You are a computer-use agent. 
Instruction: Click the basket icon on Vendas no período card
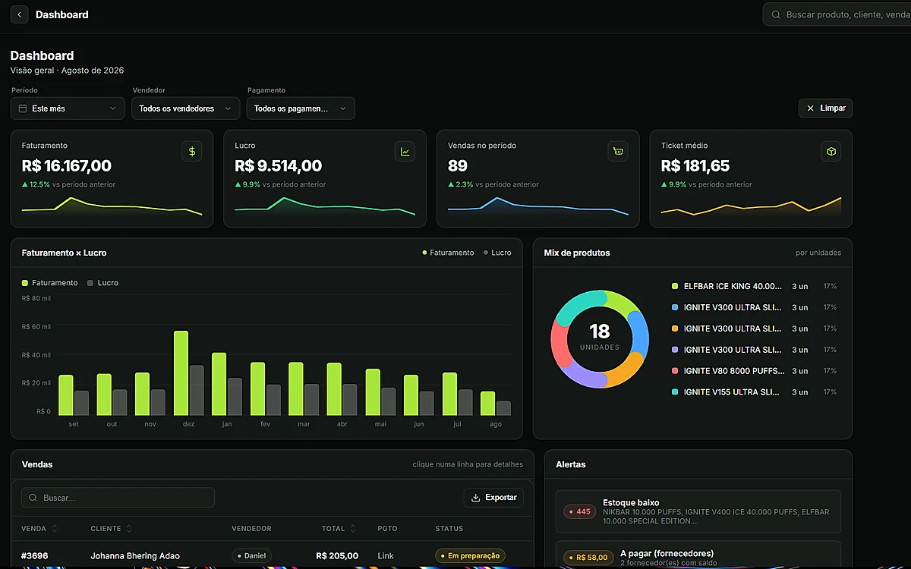coord(618,152)
